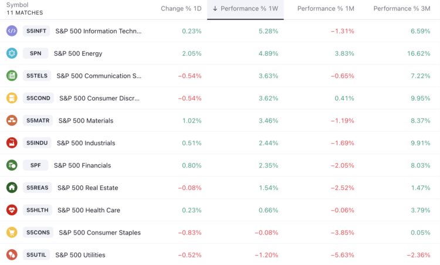The height and width of the screenshot is (265, 440).
Task: Click the Consumer Staples cart icon
Action: tap(12, 232)
